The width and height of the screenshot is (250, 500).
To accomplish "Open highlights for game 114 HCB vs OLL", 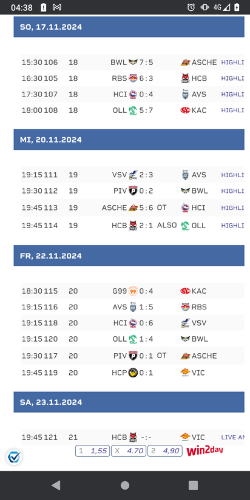I will coord(233,226).
